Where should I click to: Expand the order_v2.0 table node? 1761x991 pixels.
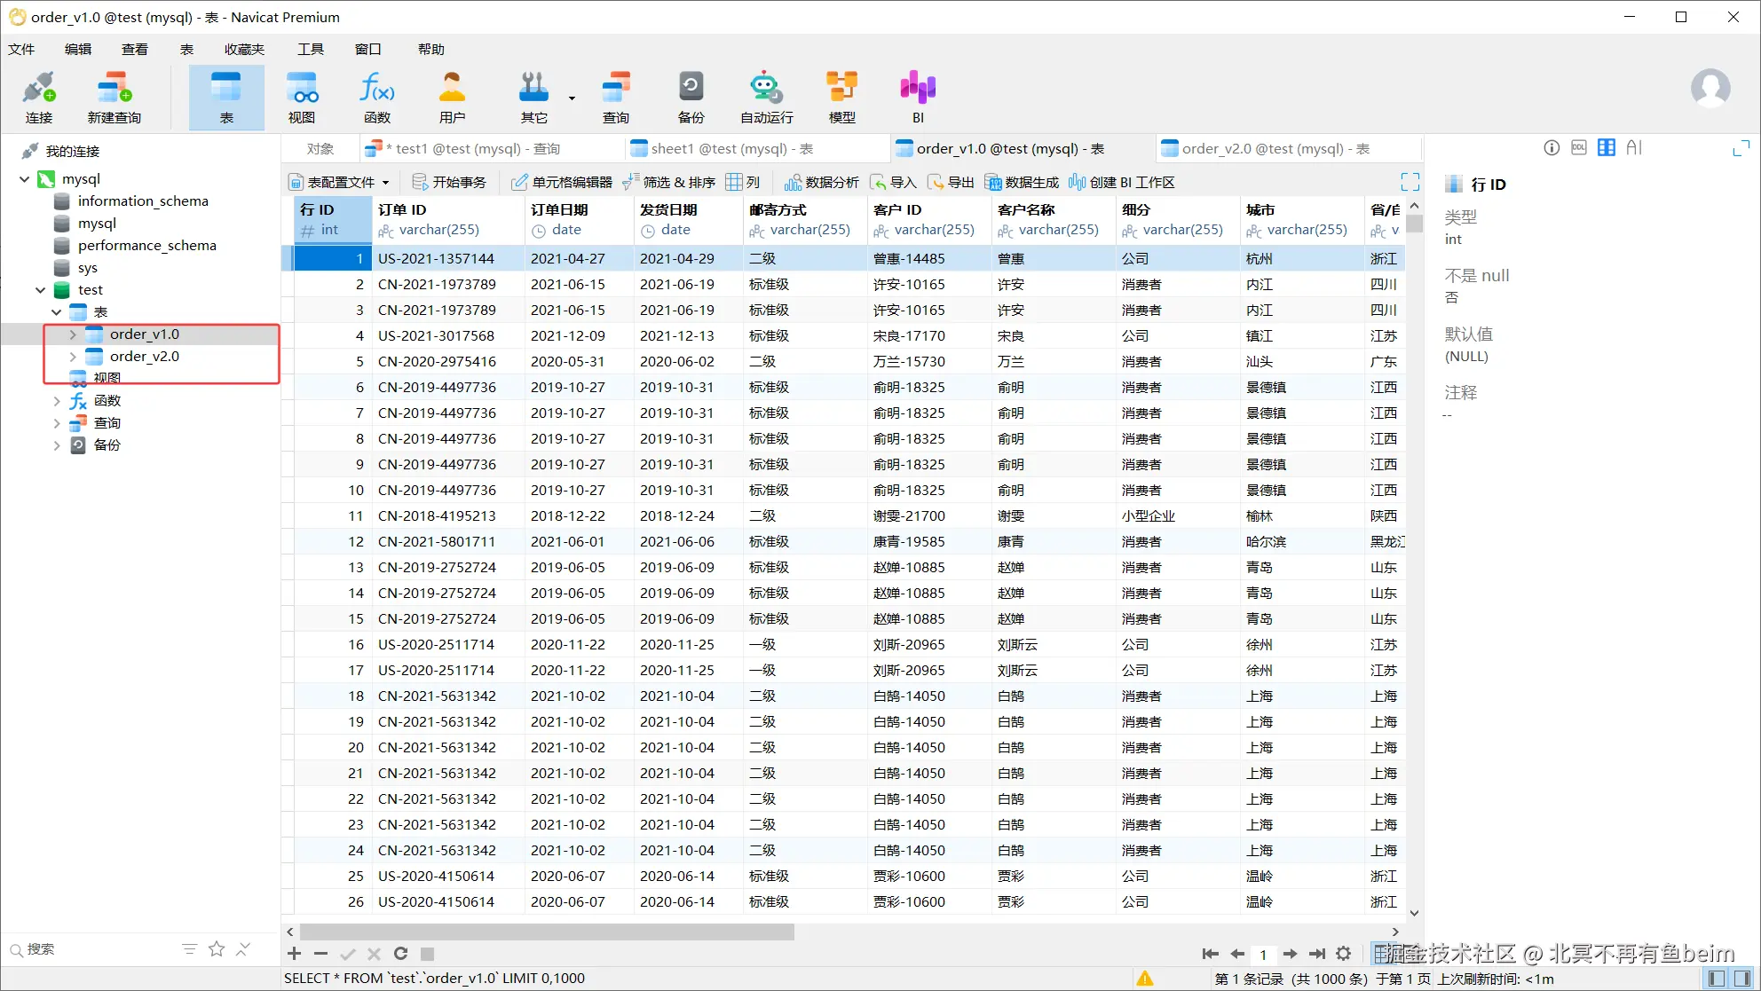pos(73,357)
